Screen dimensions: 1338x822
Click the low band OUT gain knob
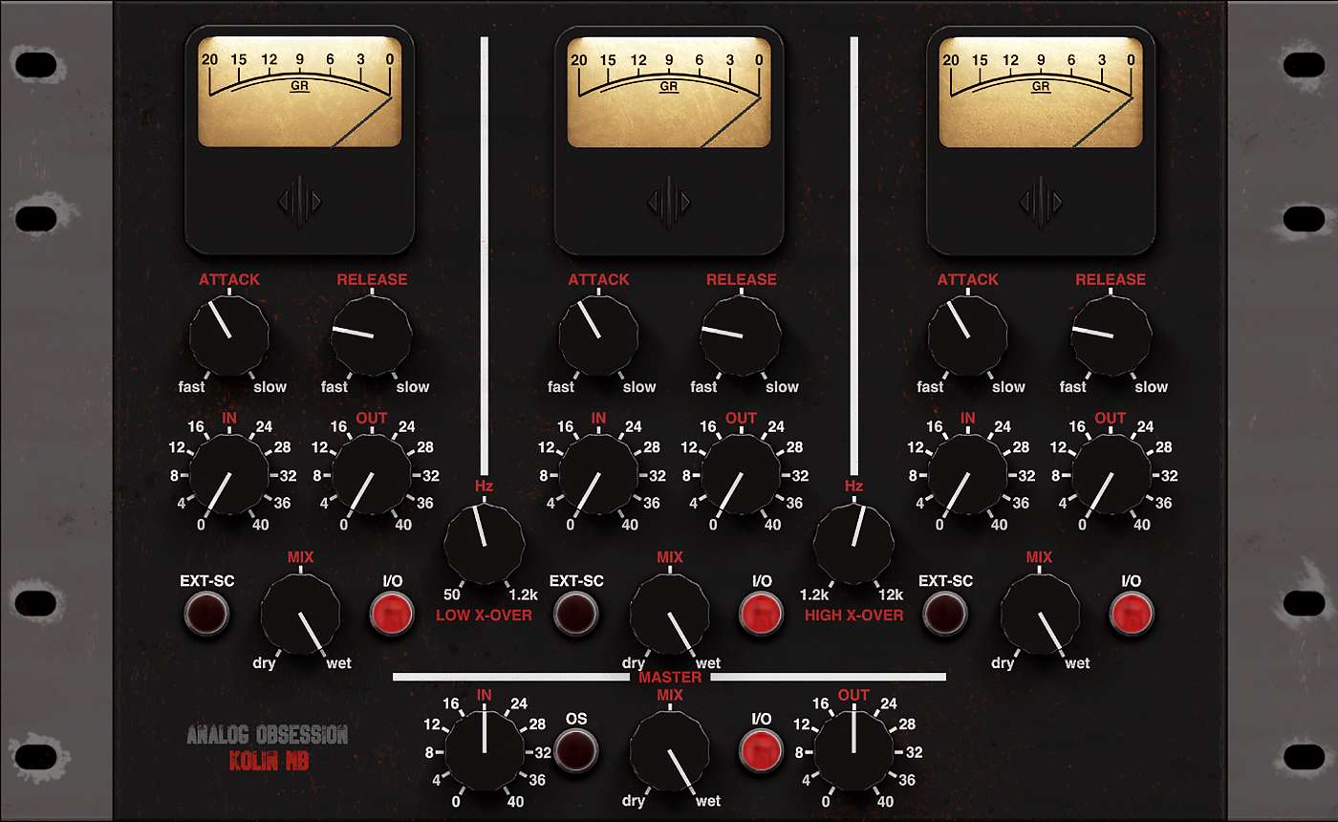pos(372,475)
